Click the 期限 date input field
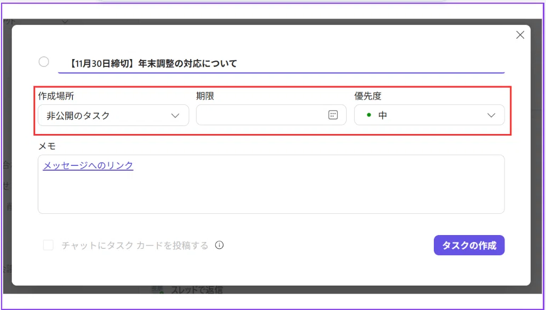 pyautogui.click(x=271, y=115)
